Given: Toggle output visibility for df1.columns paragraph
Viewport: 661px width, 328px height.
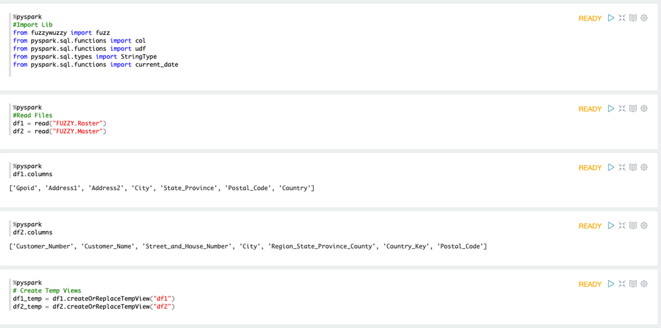Looking at the screenshot, I should tap(633, 168).
